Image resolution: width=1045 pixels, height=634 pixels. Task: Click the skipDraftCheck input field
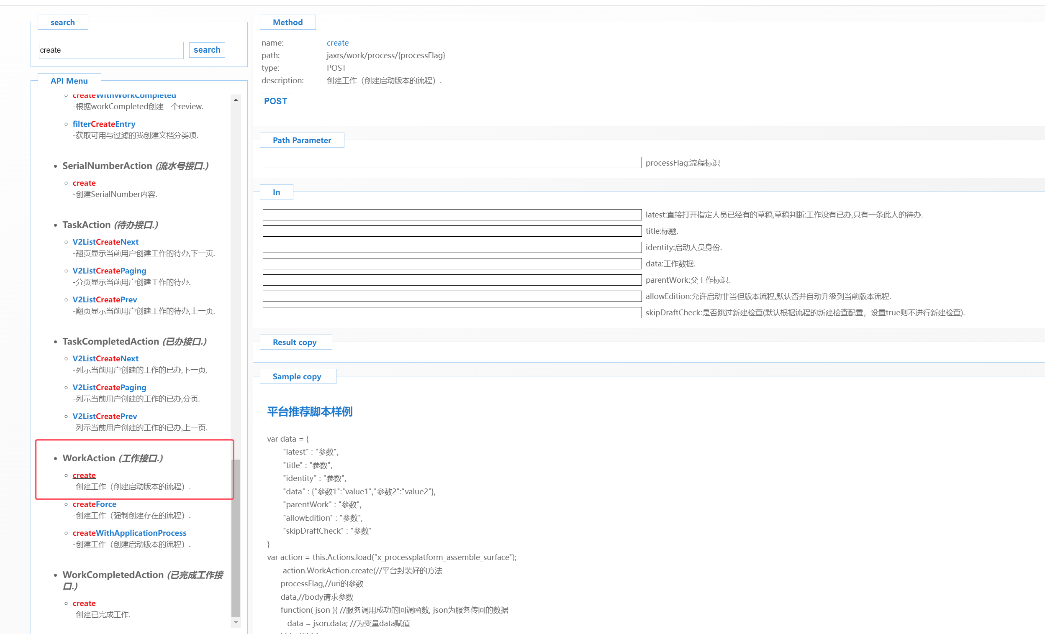point(452,313)
